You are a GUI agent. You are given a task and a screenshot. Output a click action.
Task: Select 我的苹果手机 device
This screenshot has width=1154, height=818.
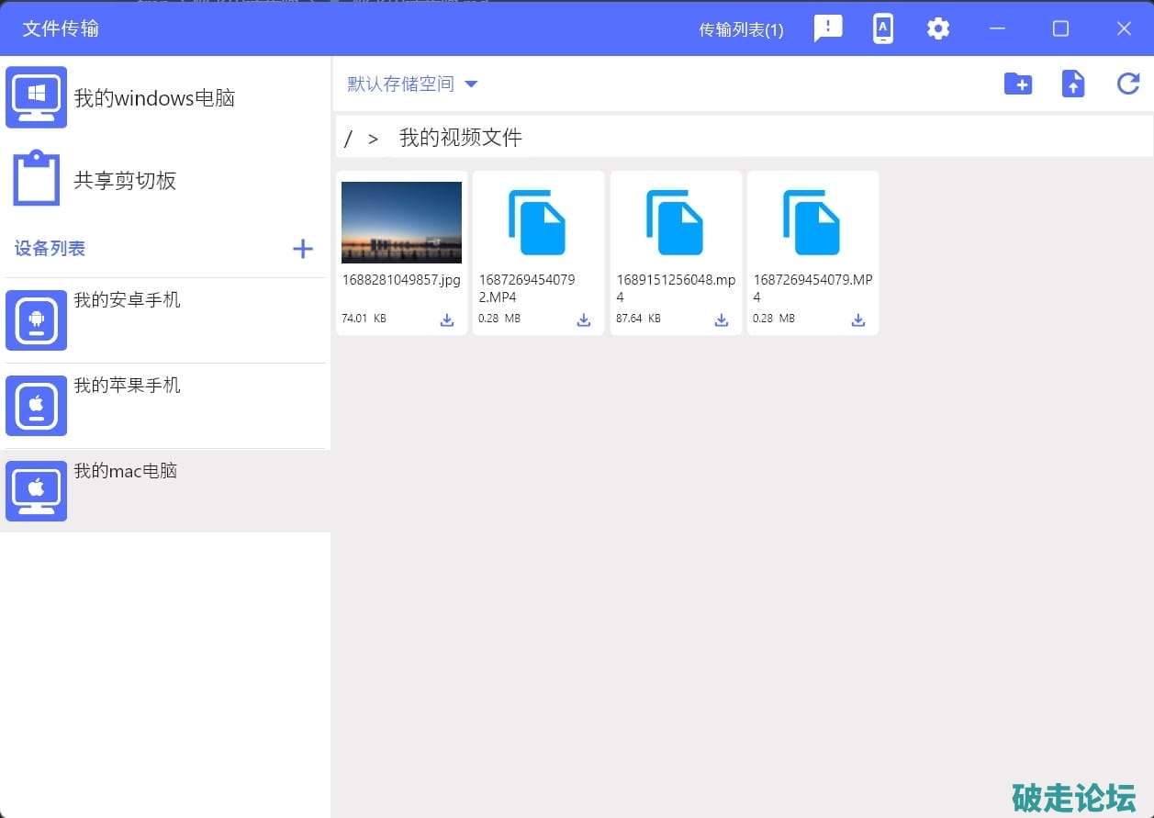[127, 386]
